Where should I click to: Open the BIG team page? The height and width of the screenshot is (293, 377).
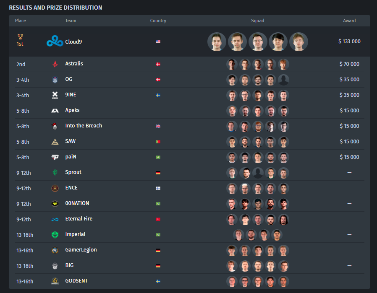(x=70, y=265)
